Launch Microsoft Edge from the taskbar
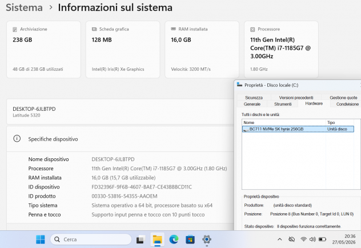 tap(174, 239)
